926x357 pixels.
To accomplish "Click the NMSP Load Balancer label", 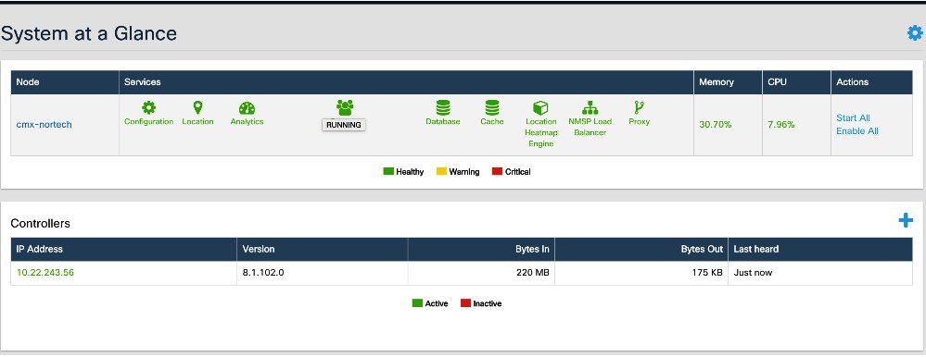I will coord(590,127).
